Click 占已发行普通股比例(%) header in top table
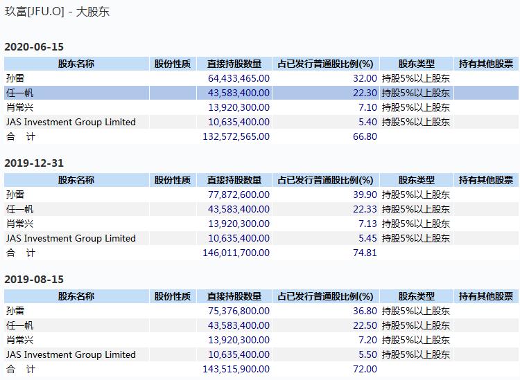 pos(326,64)
